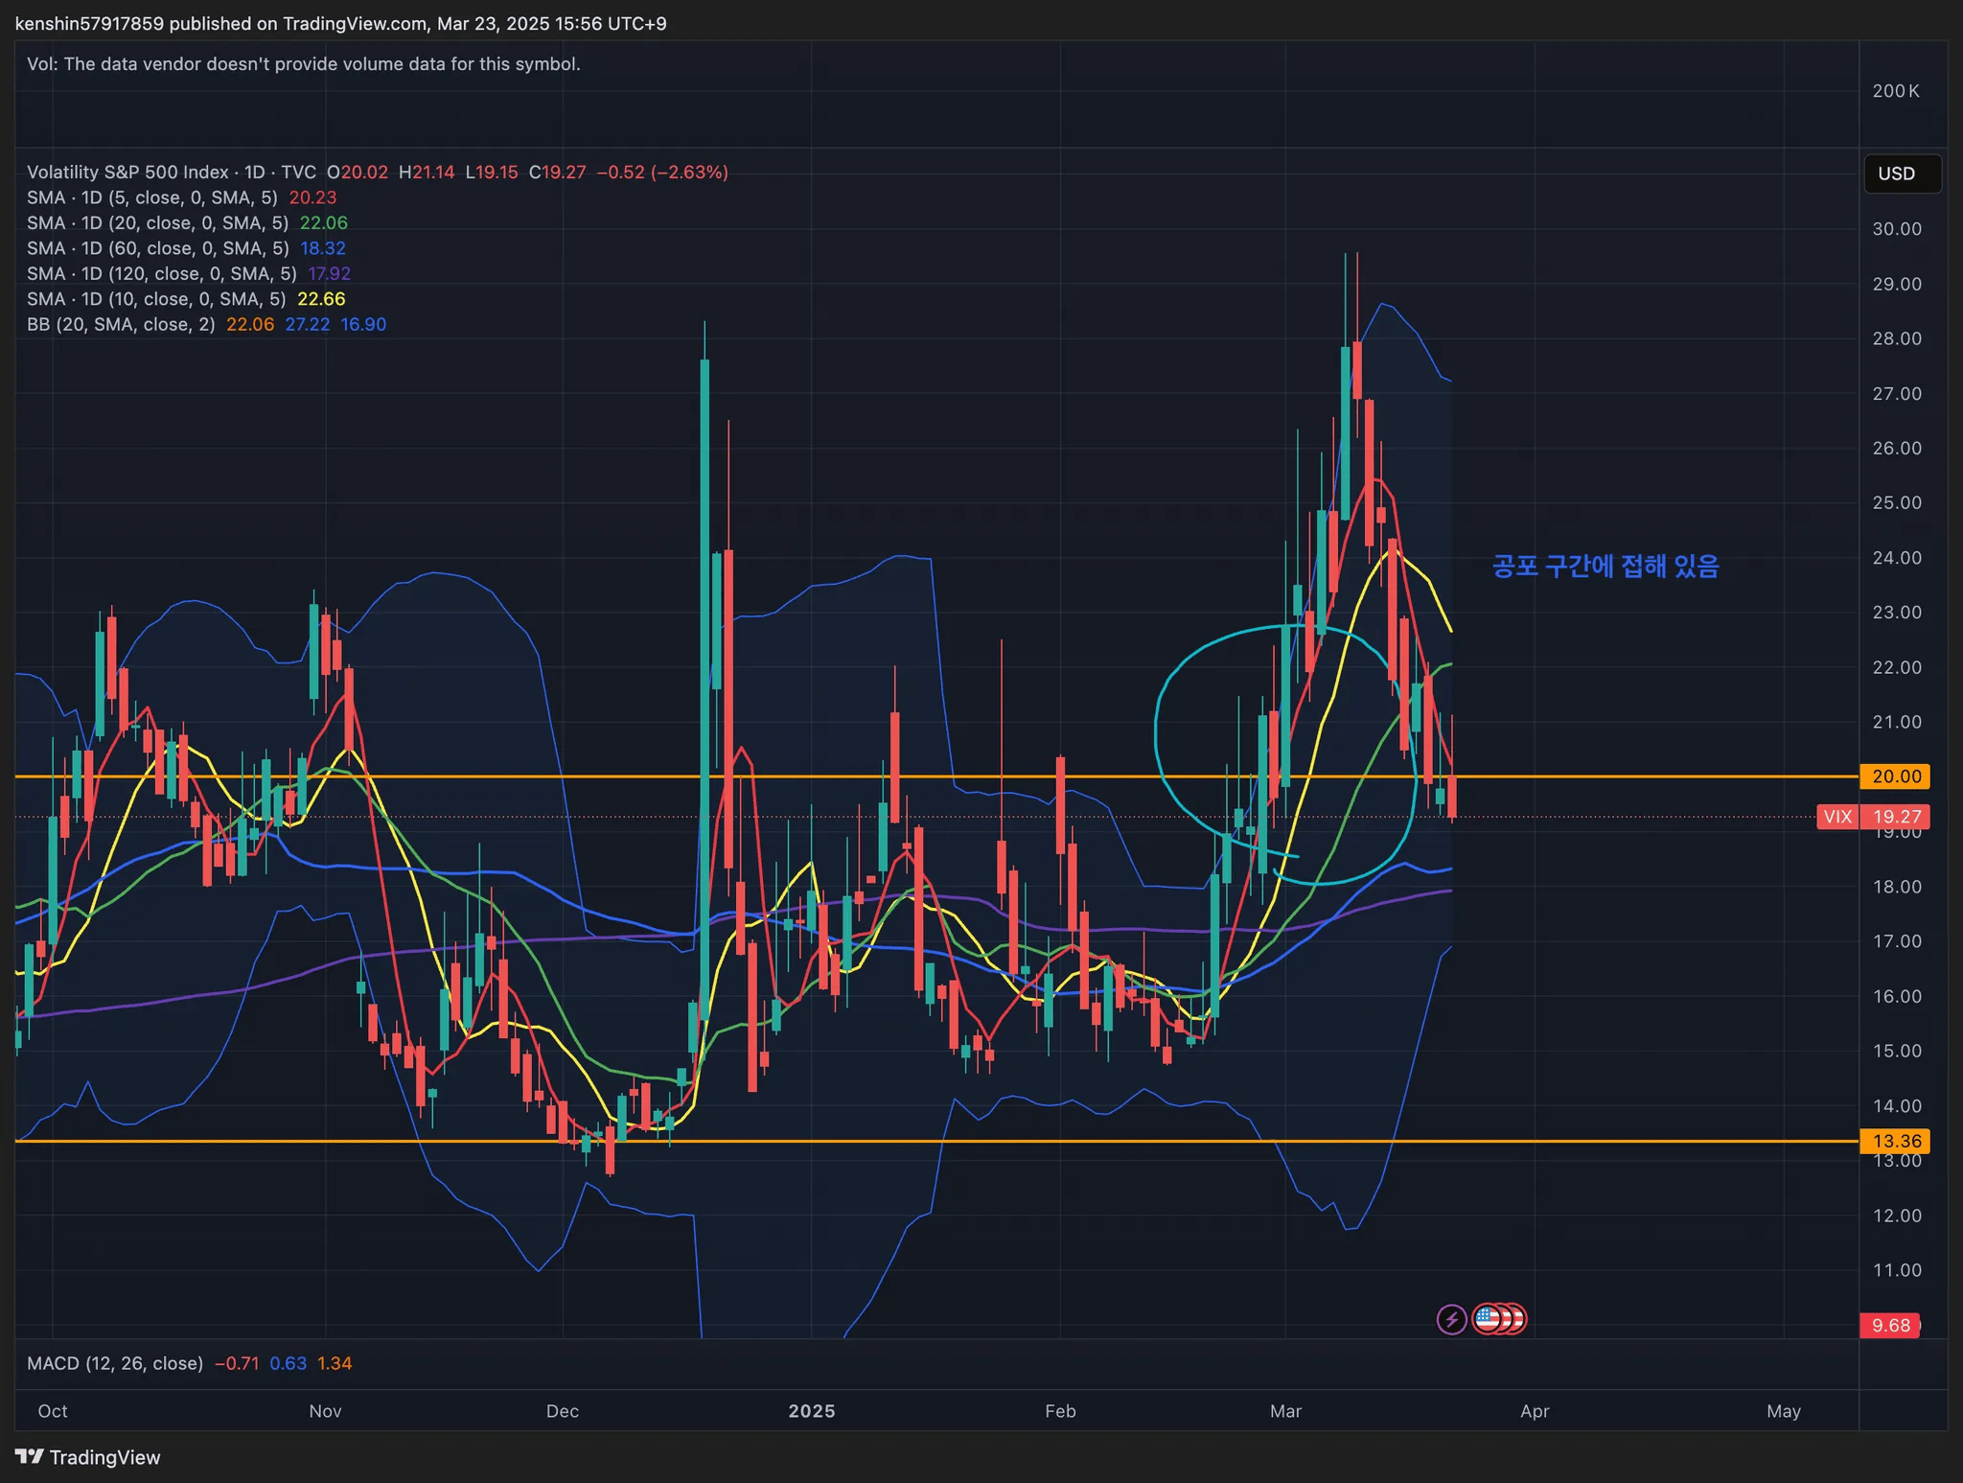Image resolution: width=1963 pixels, height=1483 pixels.
Task: Click the Vol data vendor notice text
Action: click(304, 64)
